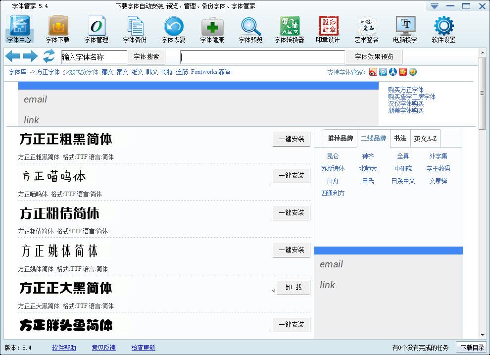Install 方正胖头鱼简体 with 一键安装
Screen dimensions: 490x355
click(292, 325)
